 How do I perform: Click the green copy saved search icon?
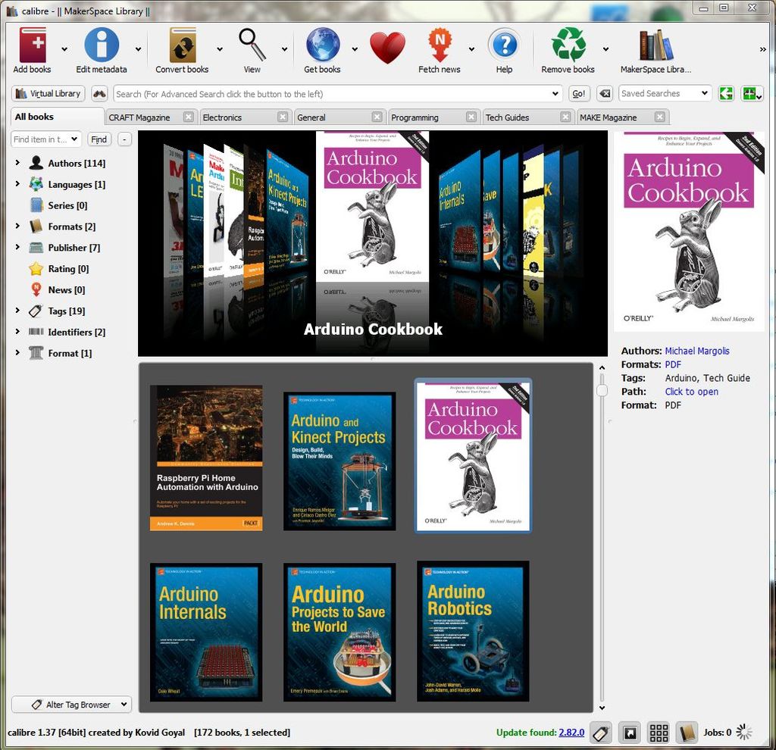click(x=726, y=93)
